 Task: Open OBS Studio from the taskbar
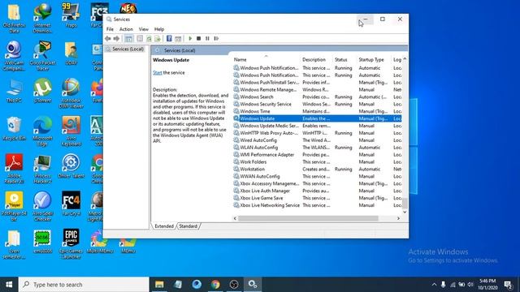234,285
